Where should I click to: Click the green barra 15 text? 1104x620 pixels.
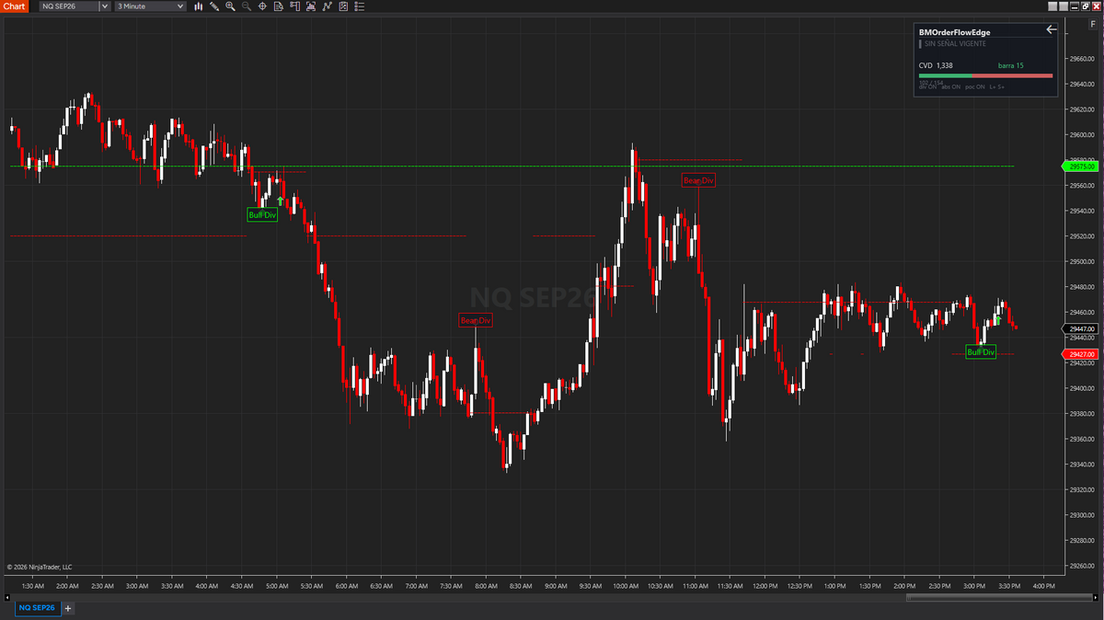pos(1011,65)
